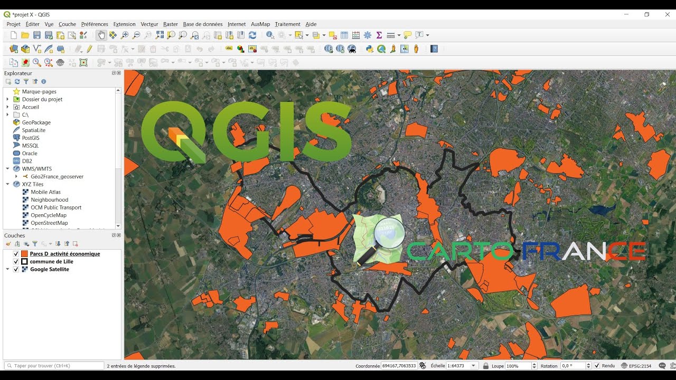Open the help book icon
The width and height of the screenshot is (676, 380).
[x=434, y=49]
